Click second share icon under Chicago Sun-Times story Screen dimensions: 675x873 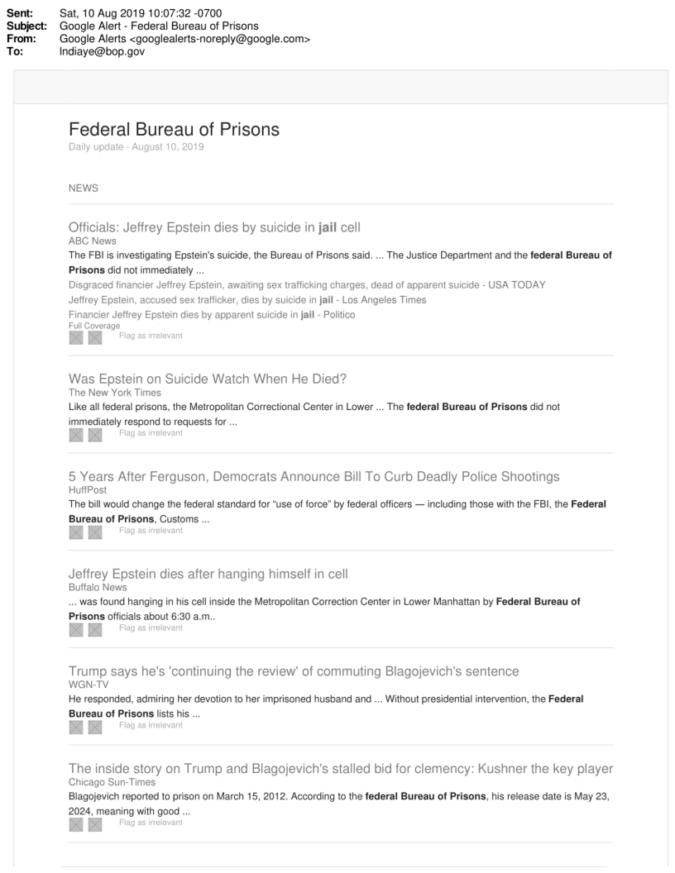pyautogui.click(x=94, y=823)
